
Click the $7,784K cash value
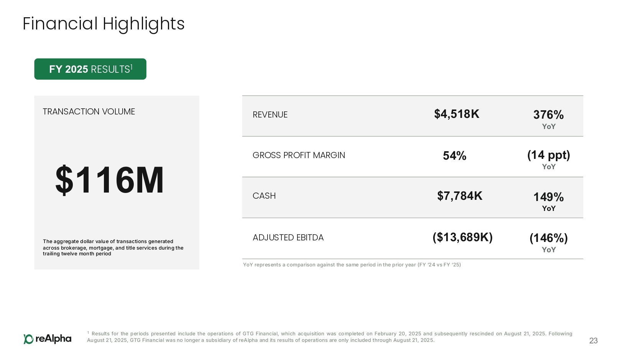pos(460,196)
